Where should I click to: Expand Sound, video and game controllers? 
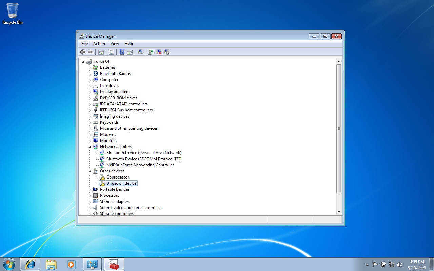tap(90, 208)
